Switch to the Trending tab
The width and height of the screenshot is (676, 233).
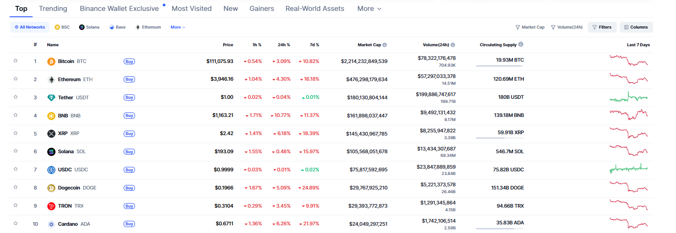[x=53, y=9]
